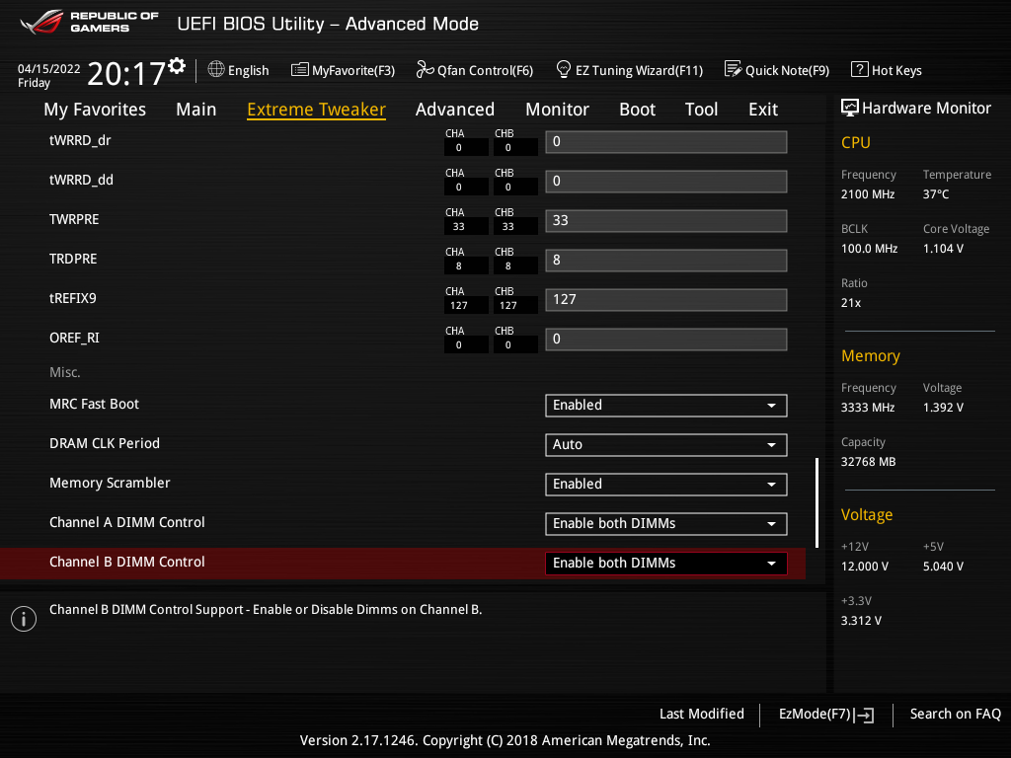
Task: Click the globe language icon
Action: tap(216, 70)
